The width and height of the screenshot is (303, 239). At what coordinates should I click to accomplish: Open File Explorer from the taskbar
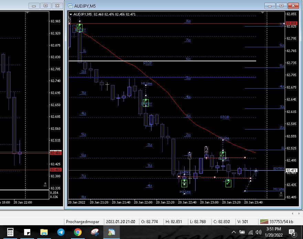(x=44, y=232)
